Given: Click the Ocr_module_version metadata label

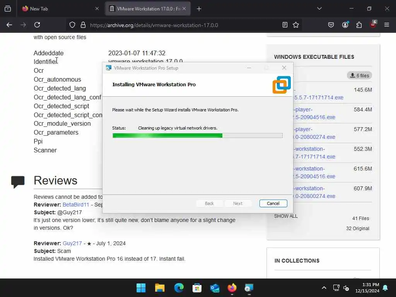Looking at the screenshot, I should [62, 124].
